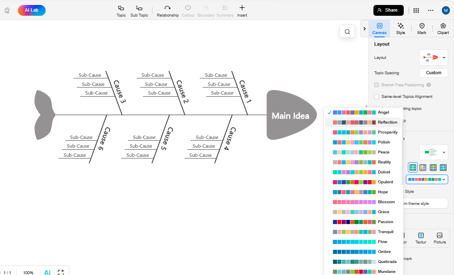Enable Same-level Topics Alignment checkbox
This screenshot has width=454, height=275.
pos(377,97)
